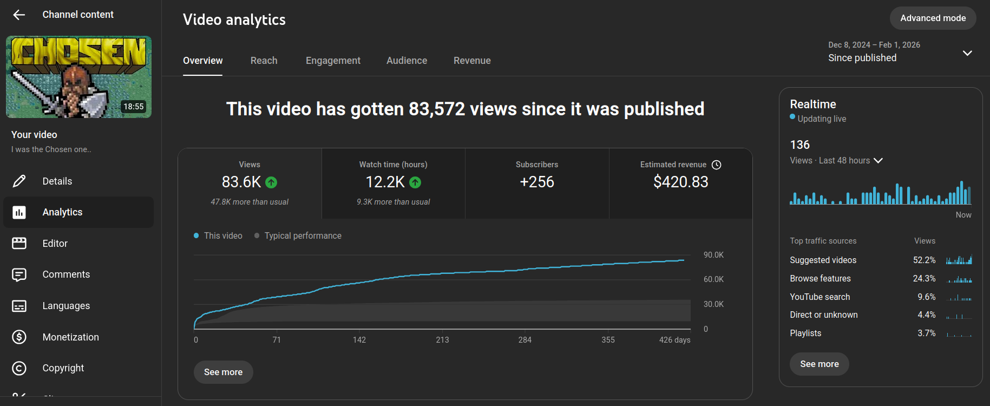Click the Advanced mode button
Viewport: 990px width, 406px height.
(933, 18)
